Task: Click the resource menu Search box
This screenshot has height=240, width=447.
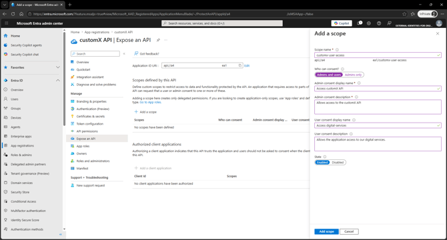Action: (x=95, y=54)
